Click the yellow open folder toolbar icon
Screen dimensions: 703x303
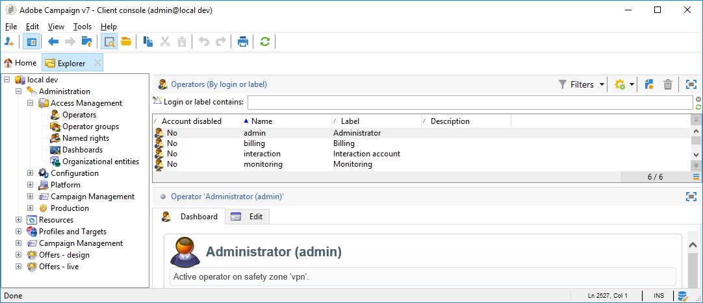tap(126, 42)
